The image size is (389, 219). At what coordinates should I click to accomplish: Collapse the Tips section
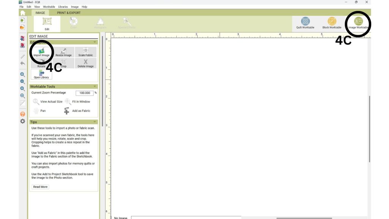point(95,122)
